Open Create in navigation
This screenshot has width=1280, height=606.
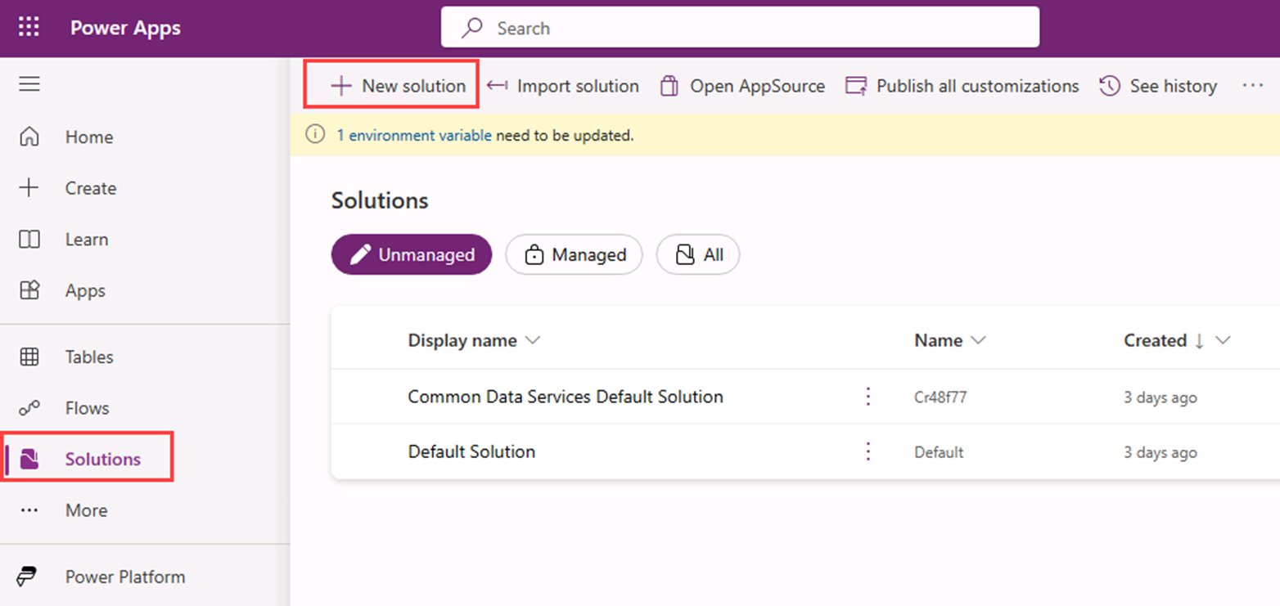(91, 188)
